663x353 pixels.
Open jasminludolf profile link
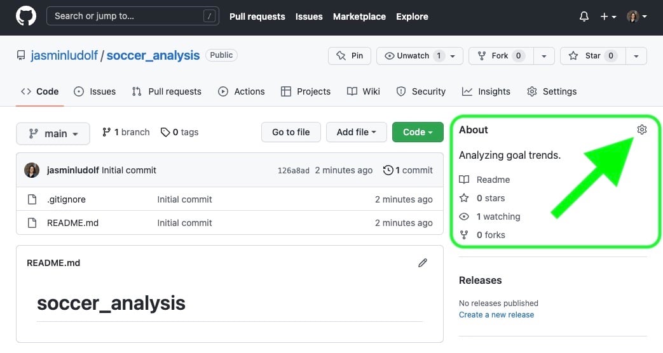[64, 55]
